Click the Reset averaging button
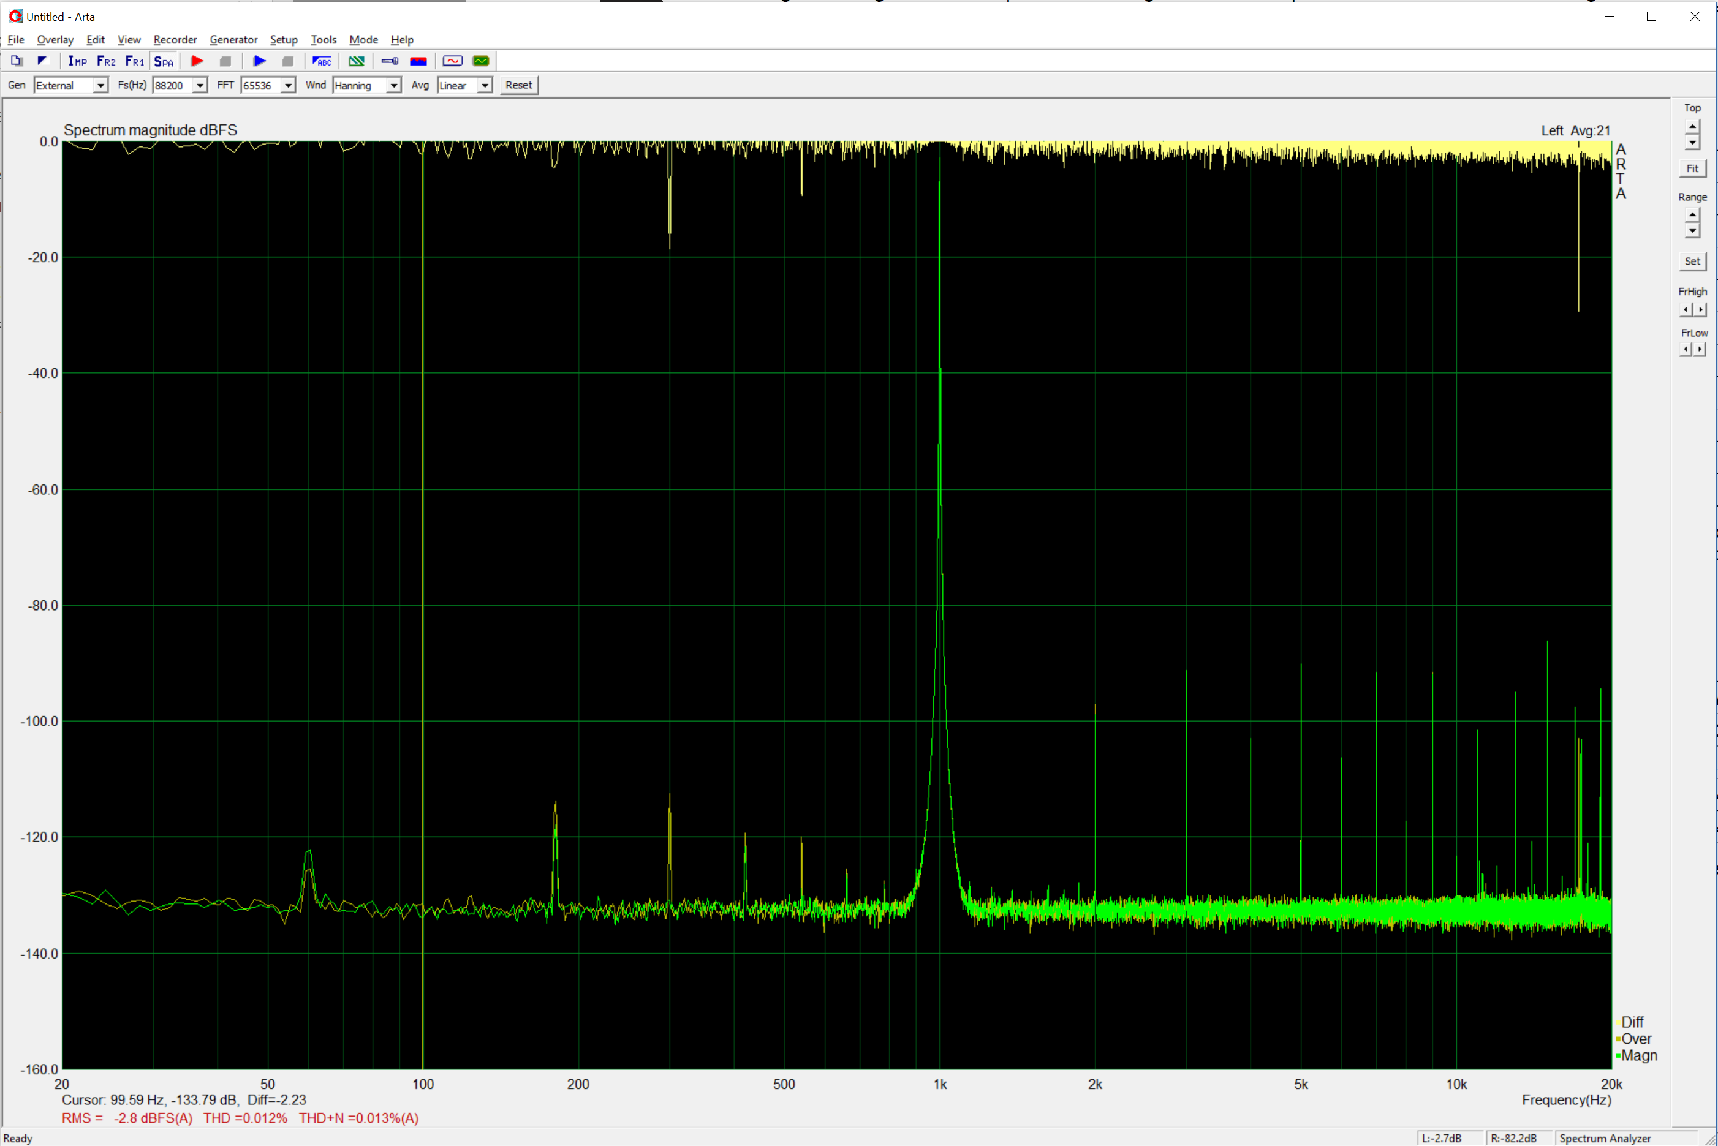The image size is (1718, 1146). pos(519,86)
